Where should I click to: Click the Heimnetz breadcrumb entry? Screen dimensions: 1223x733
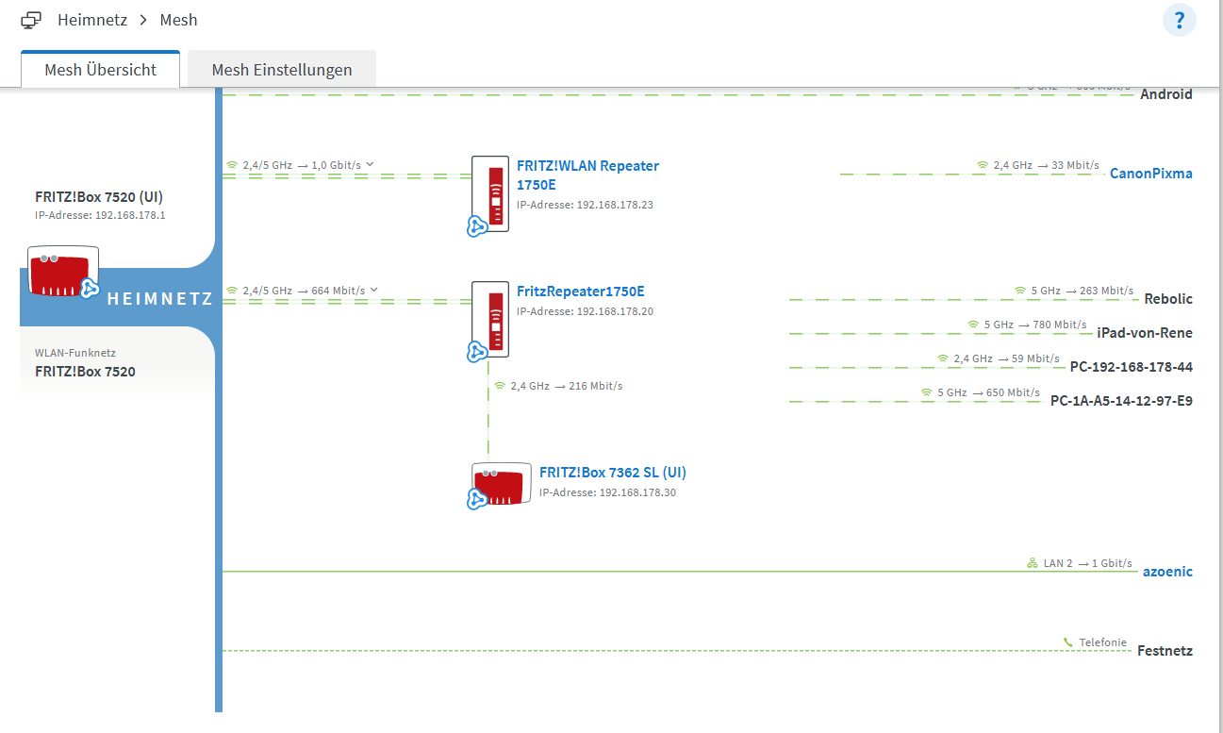click(x=92, y=19)
